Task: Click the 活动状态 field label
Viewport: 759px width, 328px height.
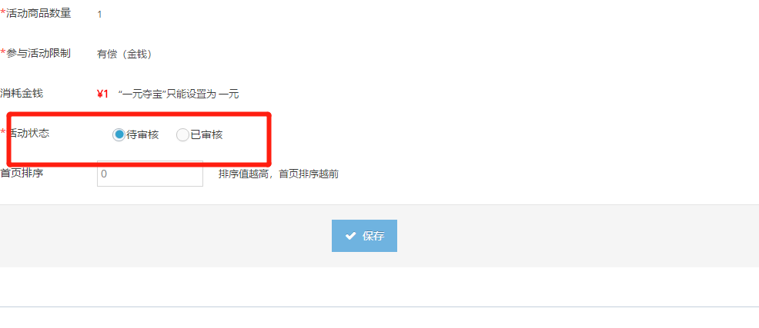Action: 30,133
